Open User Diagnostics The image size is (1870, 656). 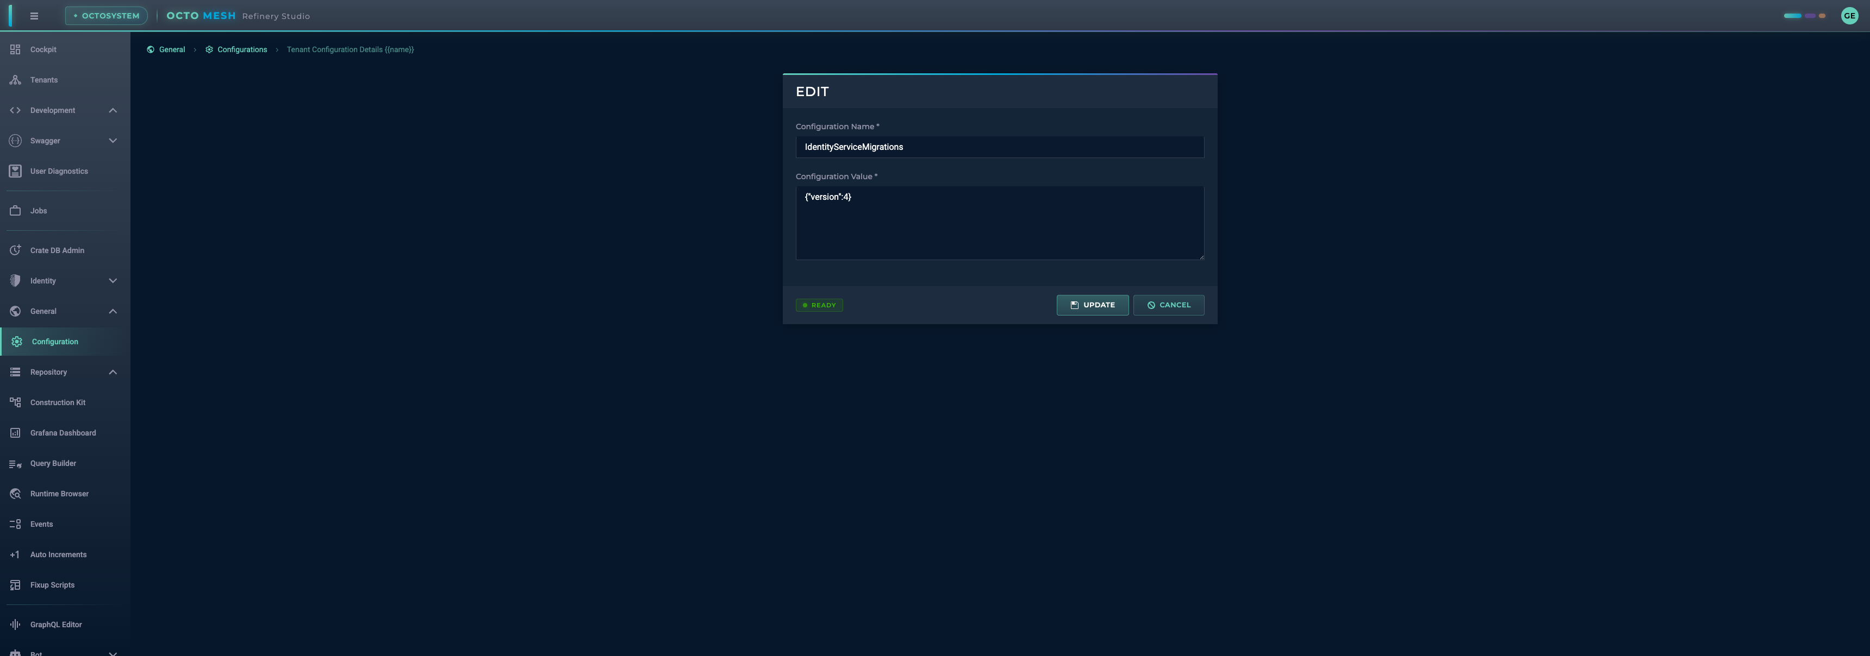pyautogui.click(x=59, y=171)
